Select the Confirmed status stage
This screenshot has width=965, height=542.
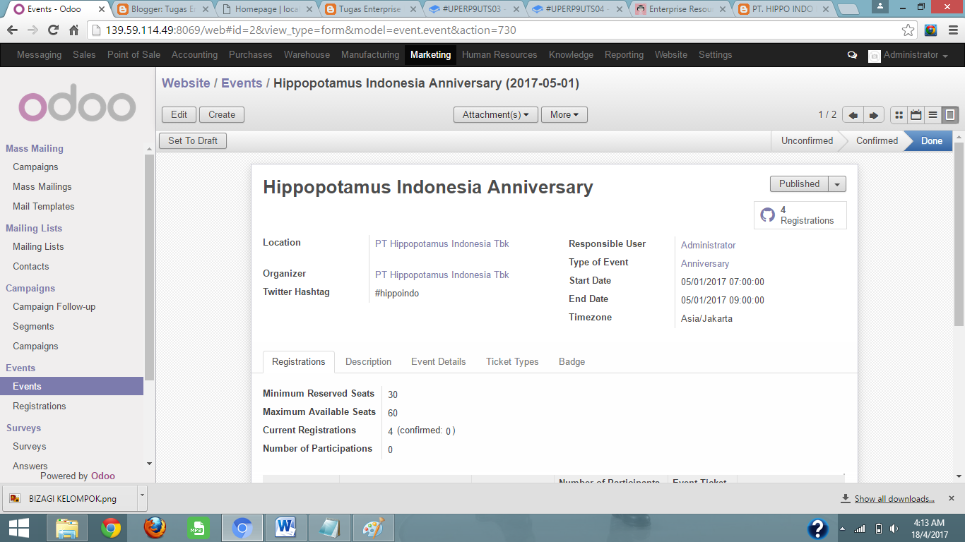tap(877, 141)
